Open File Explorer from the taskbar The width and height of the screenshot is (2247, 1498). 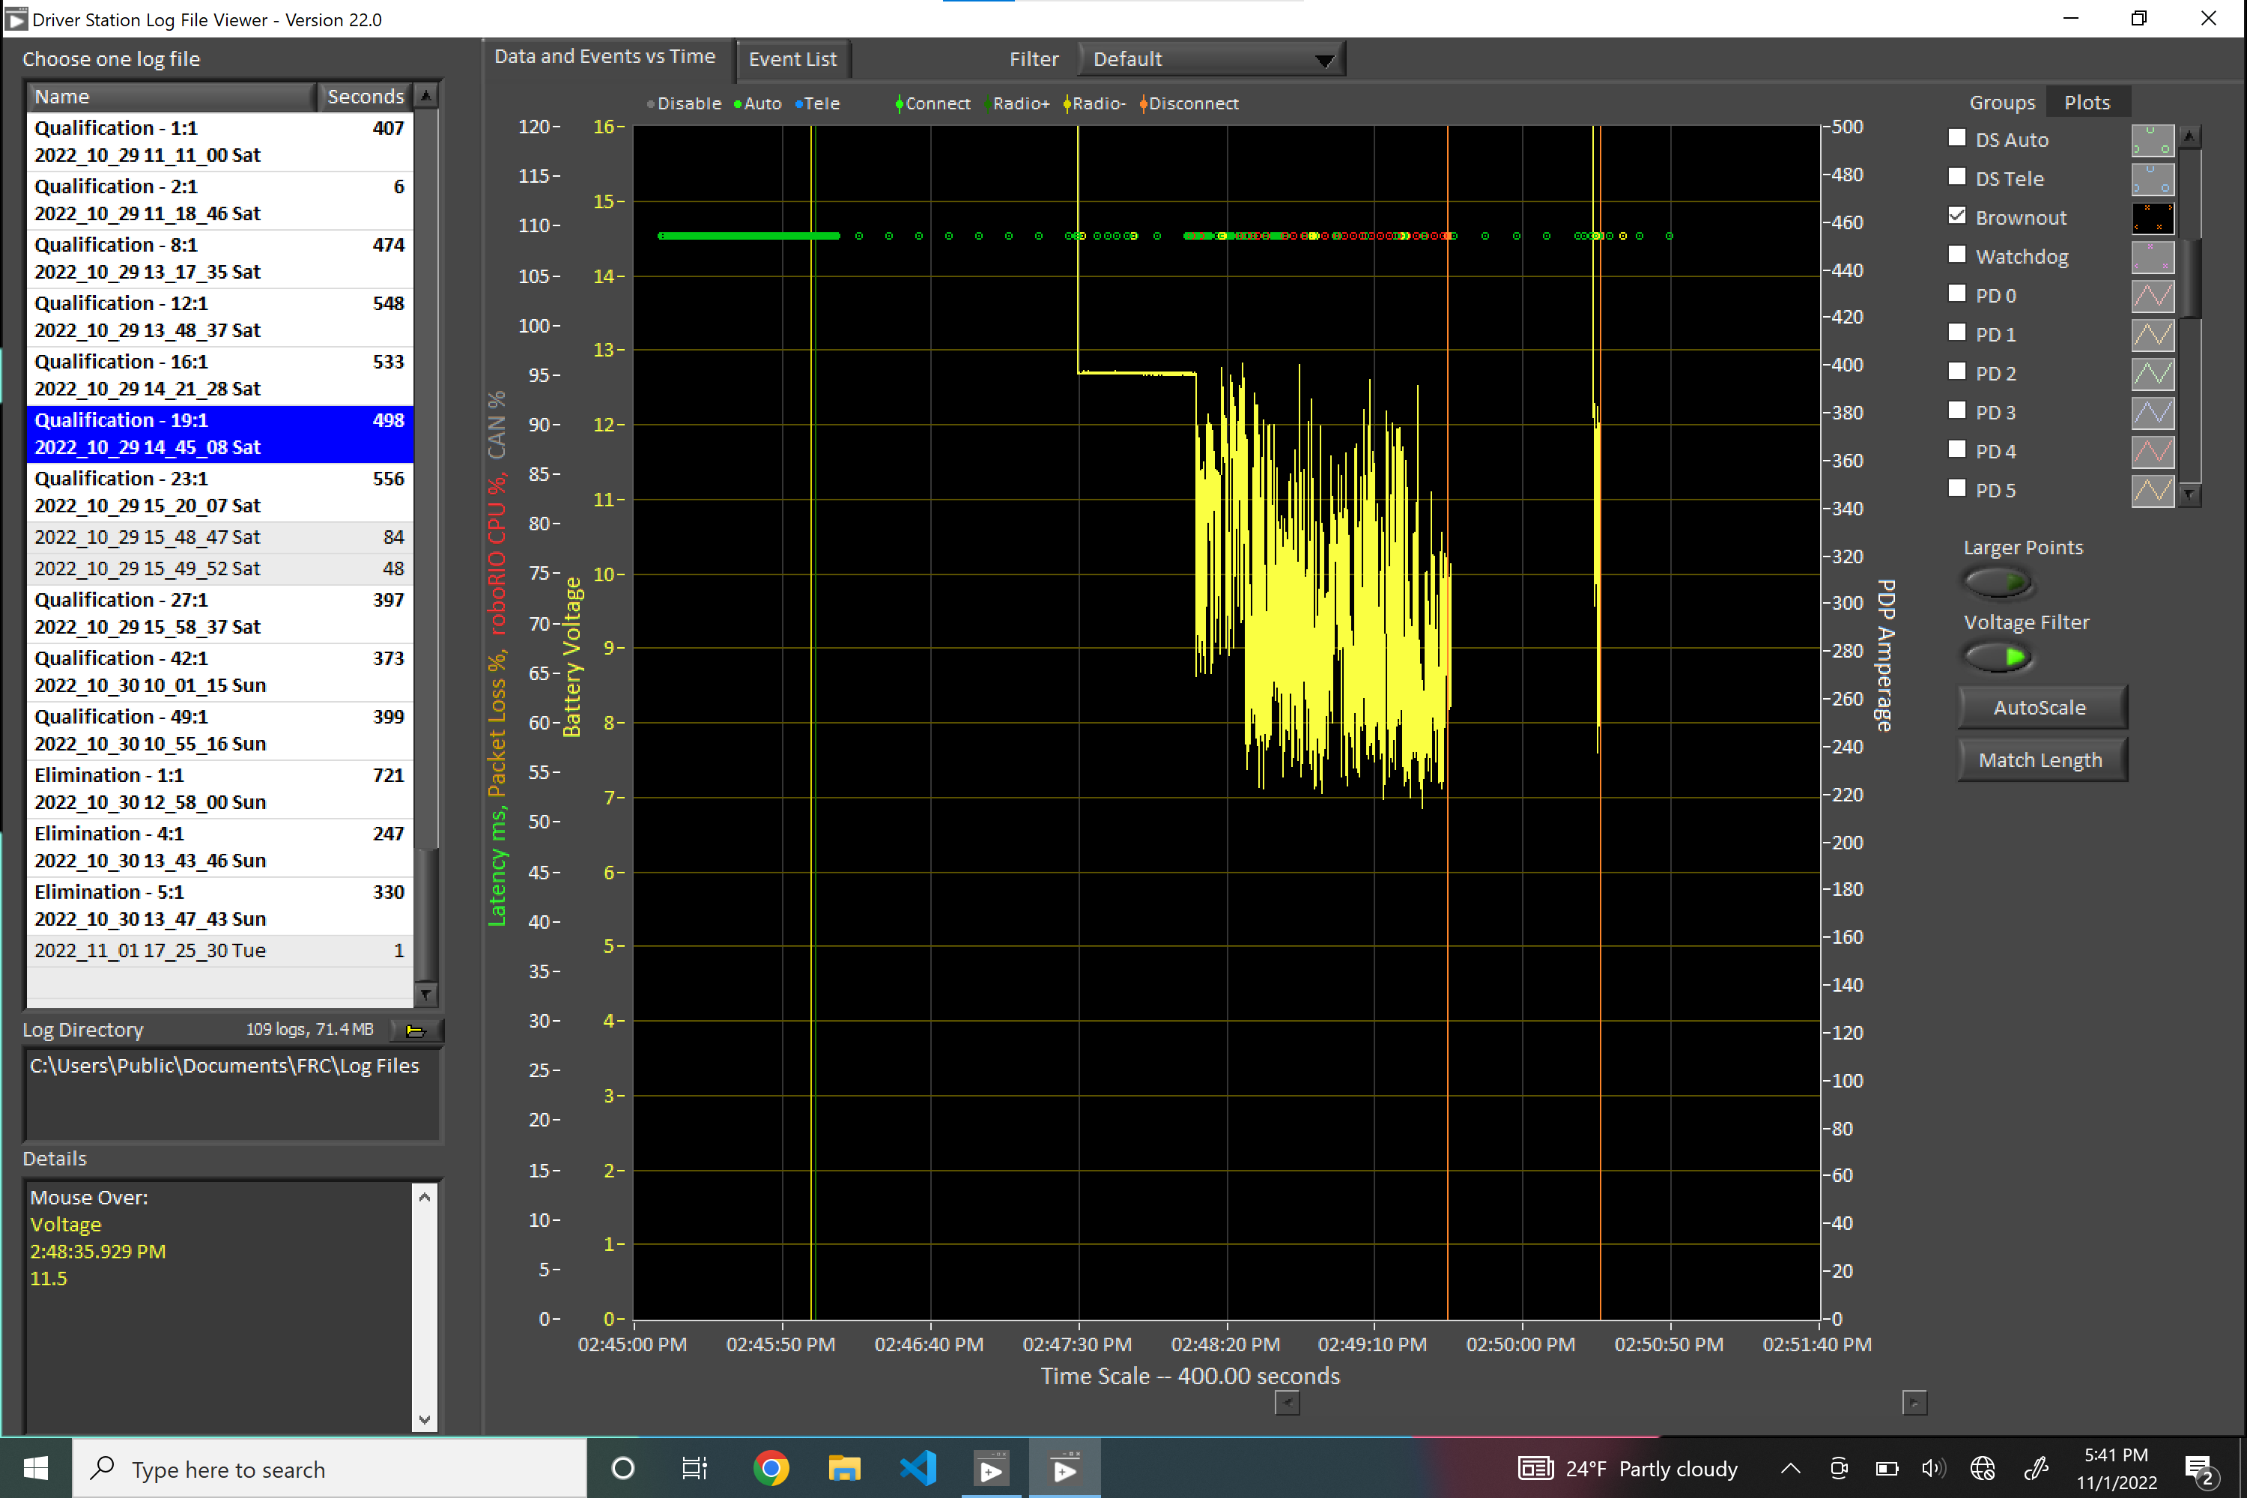(845, 1468)
